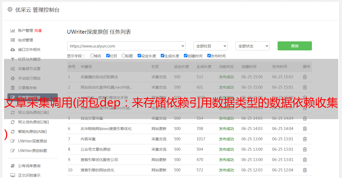
Task: Click the refresh icon beside 智能伪原创[AI版]
Action: tap(13, 132)
